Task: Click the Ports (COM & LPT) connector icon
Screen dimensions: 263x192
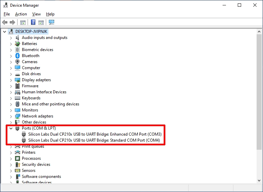Action: click(17, 129)
